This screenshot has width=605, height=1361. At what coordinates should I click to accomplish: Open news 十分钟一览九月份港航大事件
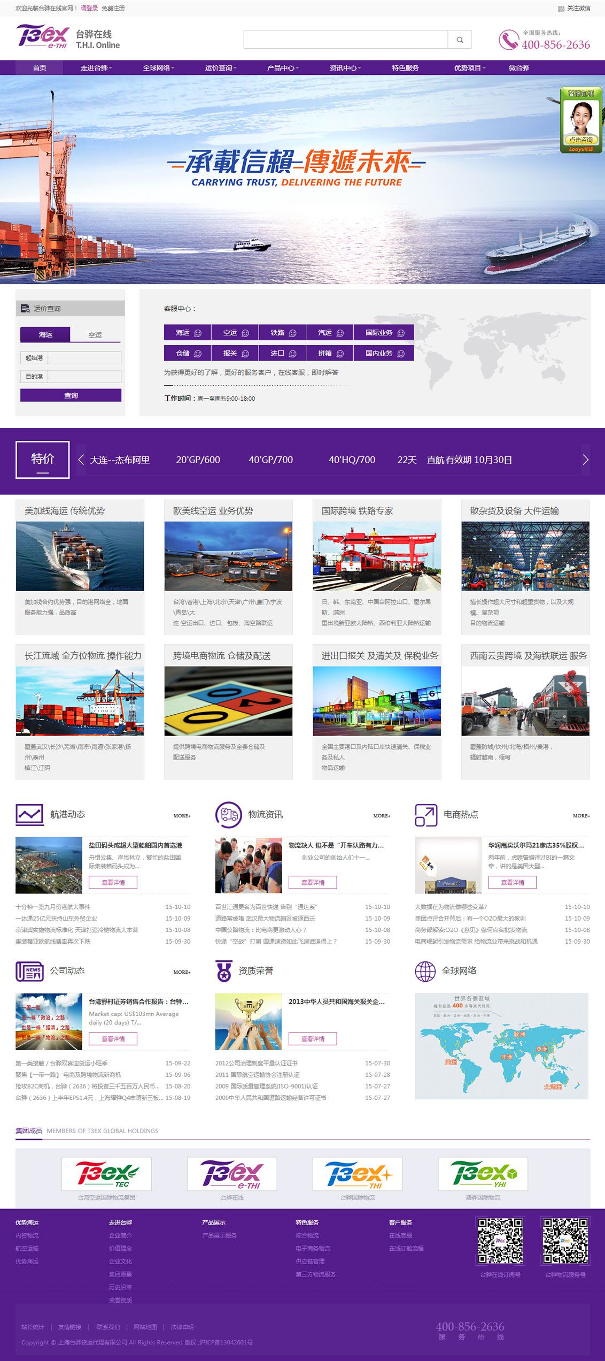(x=53, y=907)
